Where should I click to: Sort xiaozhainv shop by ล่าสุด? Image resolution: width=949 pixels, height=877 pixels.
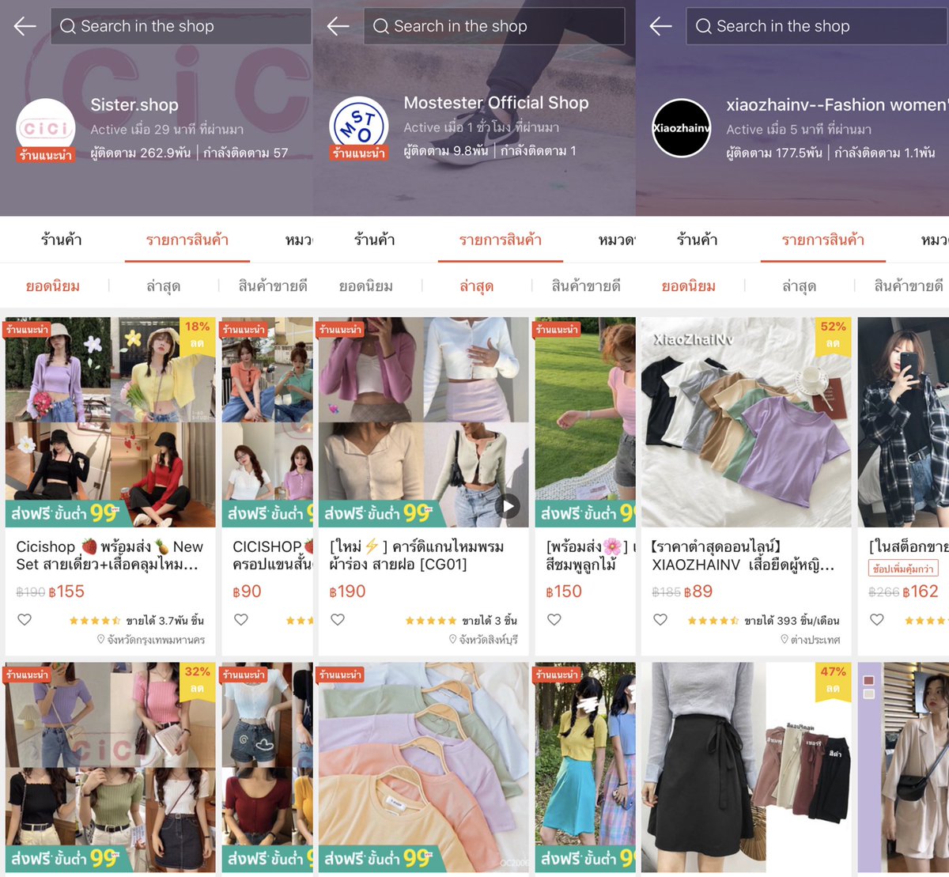[800, 286]
